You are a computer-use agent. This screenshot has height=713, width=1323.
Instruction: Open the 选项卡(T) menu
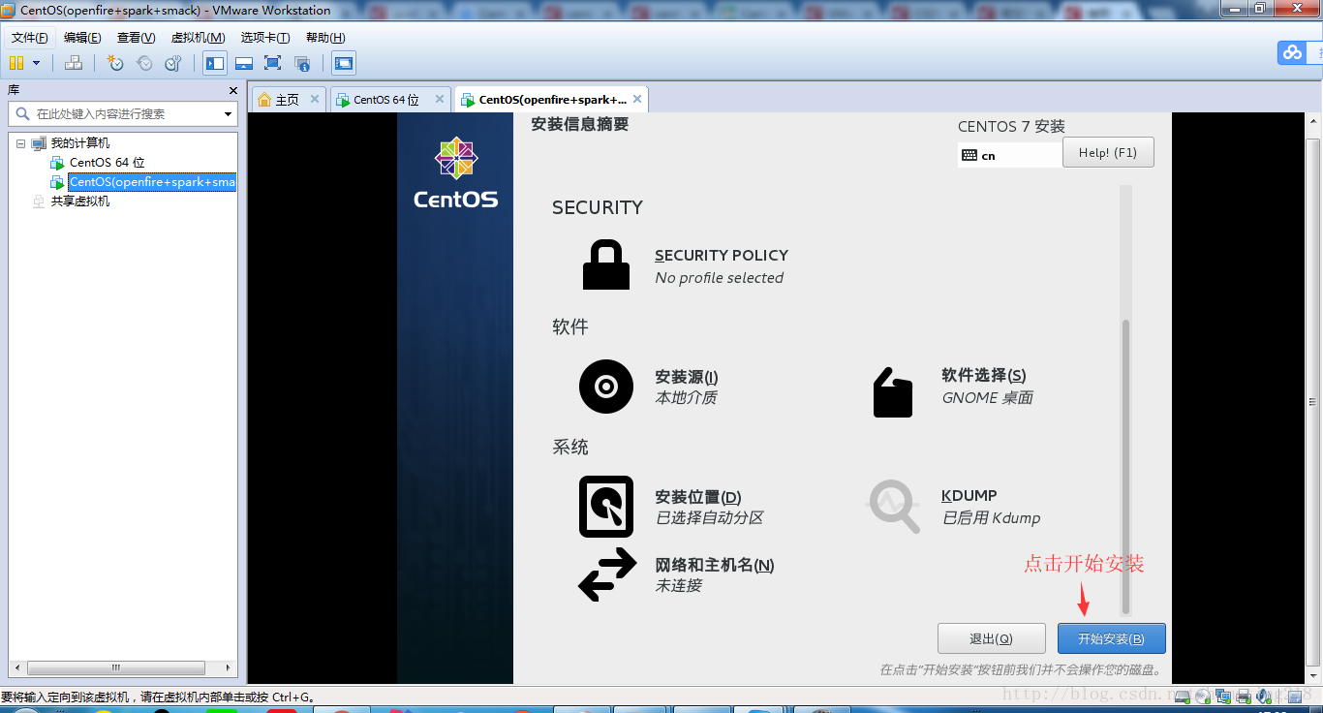coord(265,38)
